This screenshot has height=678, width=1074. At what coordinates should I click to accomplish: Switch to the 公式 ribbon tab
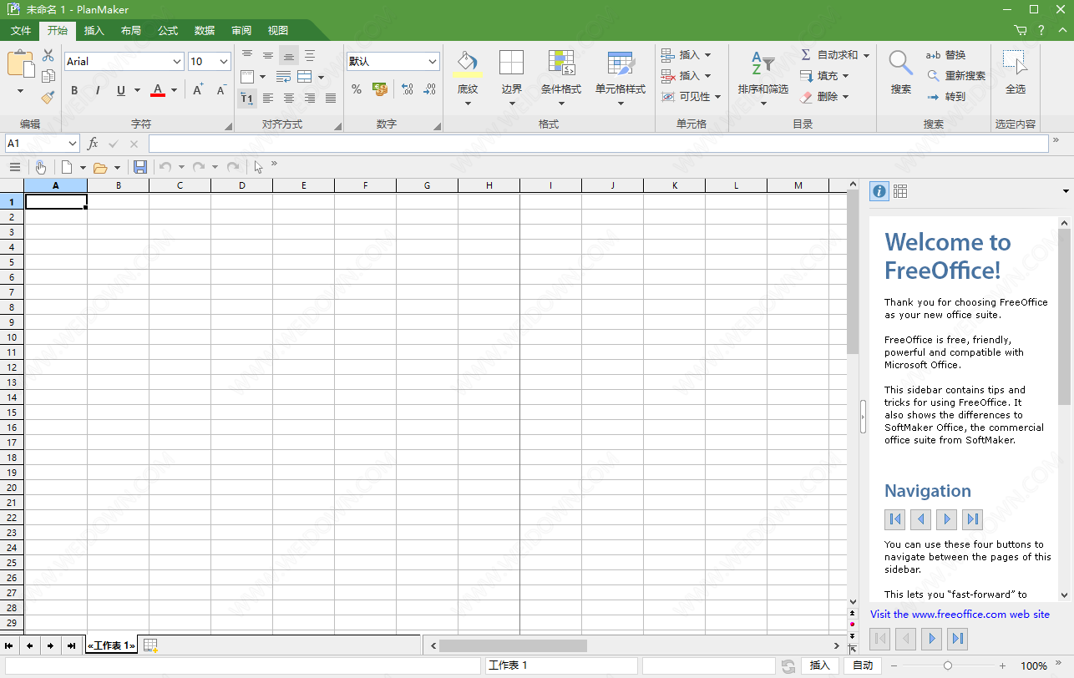coord(168,30)
